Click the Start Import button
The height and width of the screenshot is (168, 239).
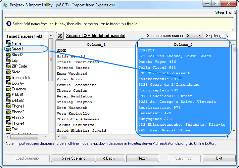[184, 158]
